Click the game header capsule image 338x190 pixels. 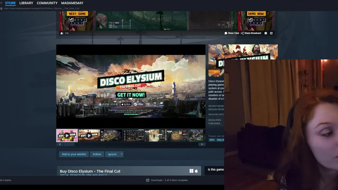pos(243,60)
